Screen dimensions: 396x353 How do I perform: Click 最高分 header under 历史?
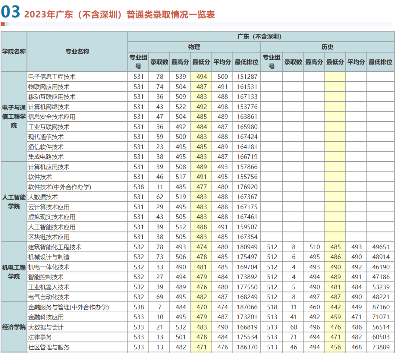[314, 62]
